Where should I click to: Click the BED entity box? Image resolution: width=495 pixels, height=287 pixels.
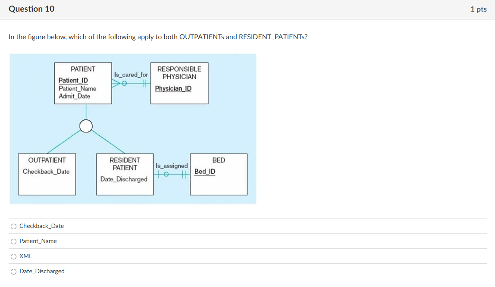point(218,174)
